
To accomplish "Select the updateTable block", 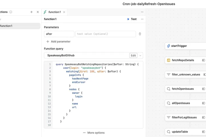I will pos(185,132).
